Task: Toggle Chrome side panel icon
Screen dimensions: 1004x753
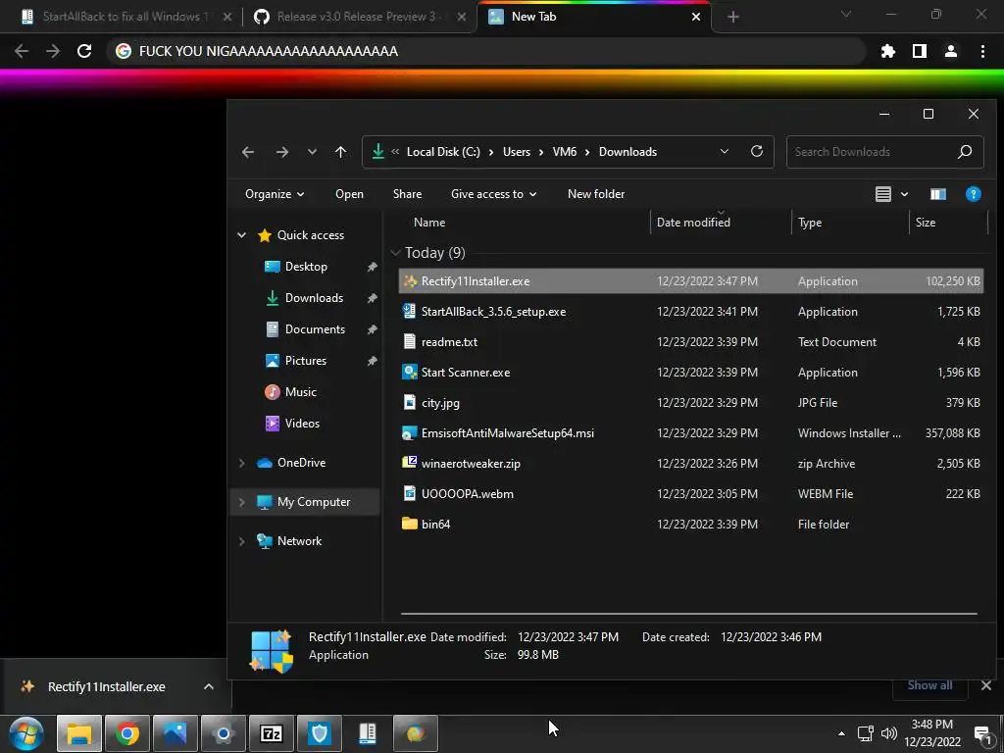Action: (920, 51)
